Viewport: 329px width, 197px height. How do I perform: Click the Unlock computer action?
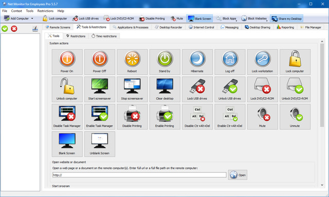[67, 89]
